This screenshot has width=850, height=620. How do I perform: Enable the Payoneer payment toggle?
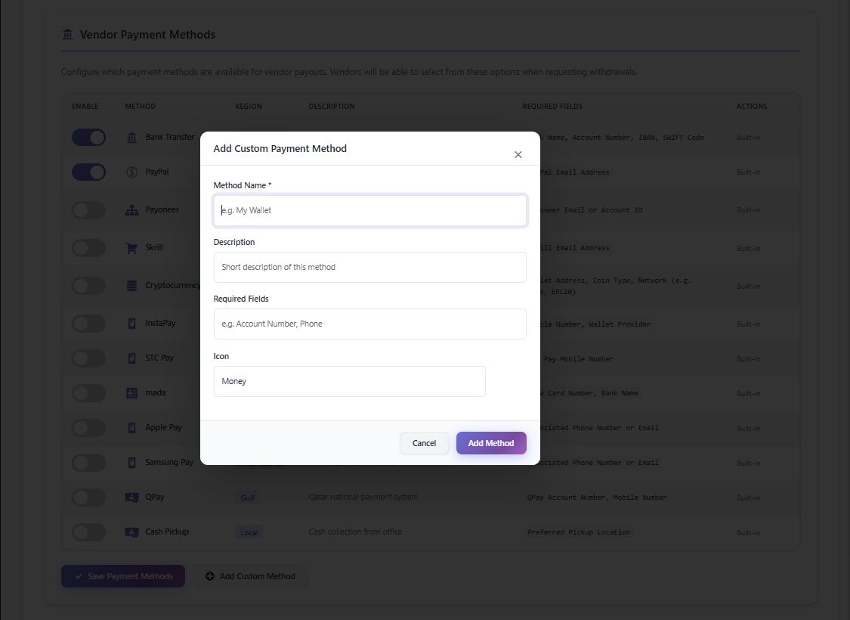(x=88, y=210)
